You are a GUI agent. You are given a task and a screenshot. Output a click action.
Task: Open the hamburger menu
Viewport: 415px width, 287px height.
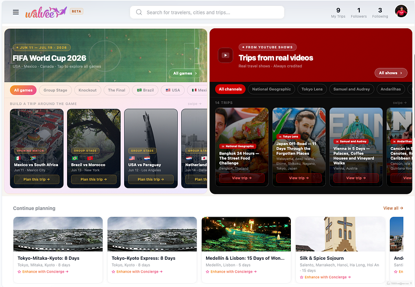[16, 12]
